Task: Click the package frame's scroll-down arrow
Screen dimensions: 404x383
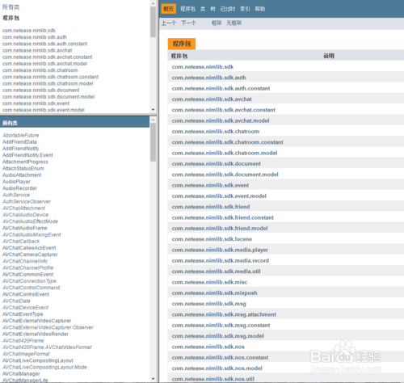Action: [153, 110]
